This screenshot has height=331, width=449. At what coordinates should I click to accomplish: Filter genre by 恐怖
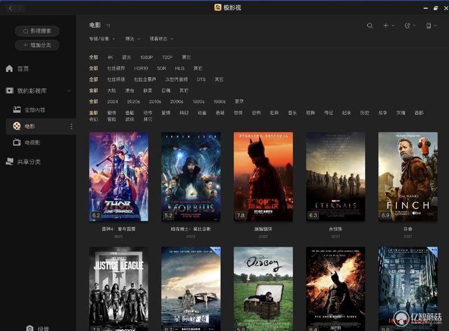[x=256, y=113]
